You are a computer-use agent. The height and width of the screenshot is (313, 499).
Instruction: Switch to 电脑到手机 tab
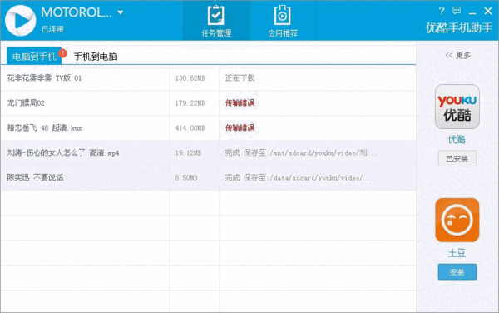[34, 57]
